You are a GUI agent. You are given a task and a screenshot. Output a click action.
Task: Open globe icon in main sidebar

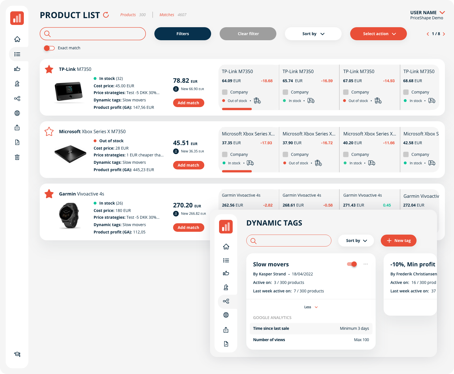(17, 113)
